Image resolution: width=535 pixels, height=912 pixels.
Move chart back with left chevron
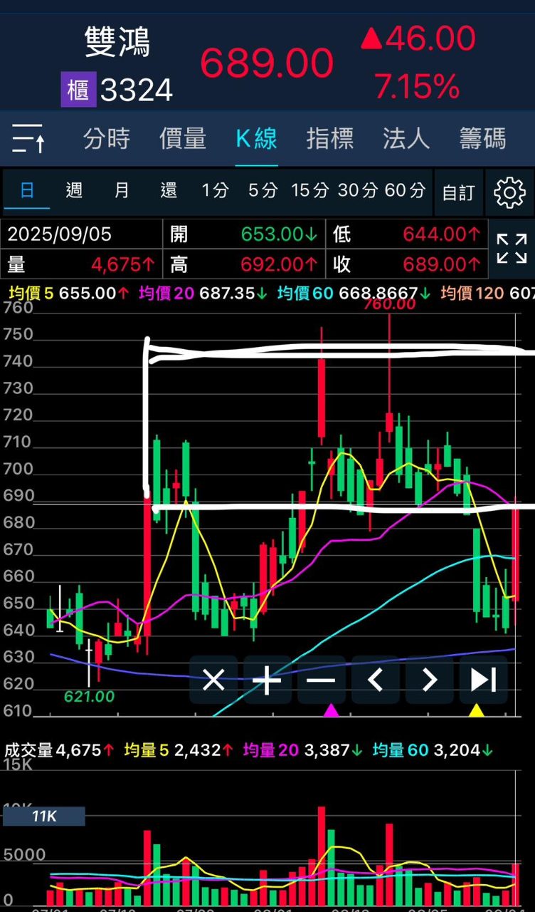(x=376, y=680)
